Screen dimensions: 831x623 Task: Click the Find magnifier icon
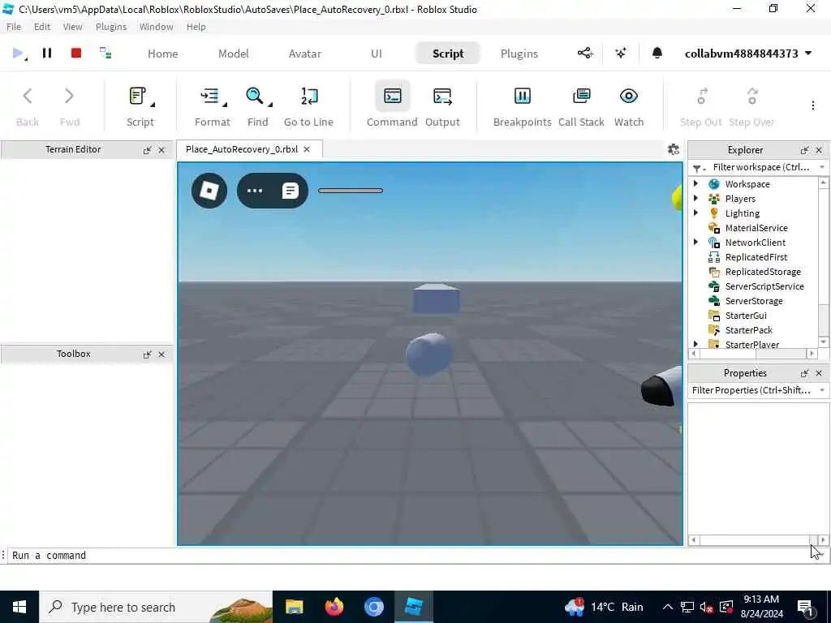coord(255,97)
